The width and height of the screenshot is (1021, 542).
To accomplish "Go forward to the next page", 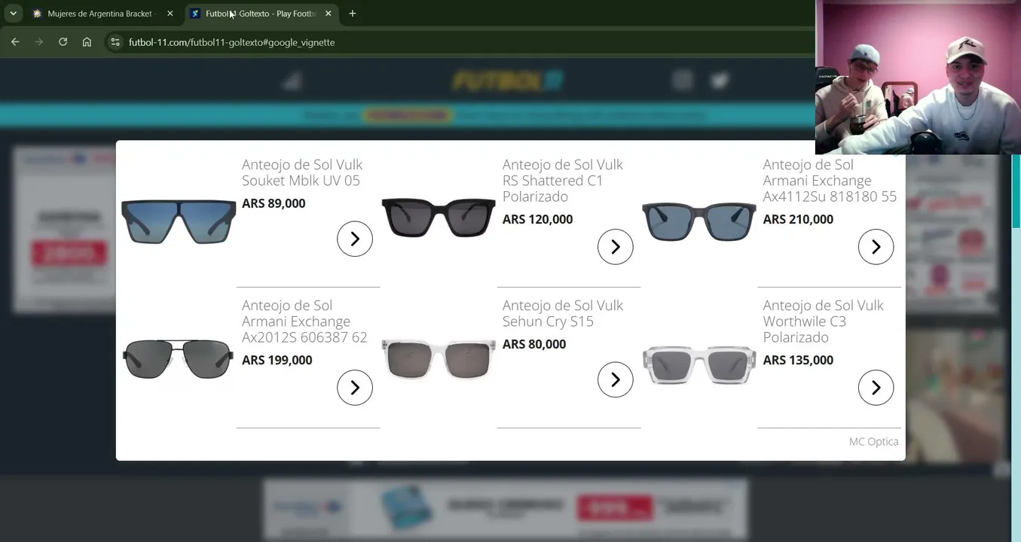I will pyautogui.click(x=39, y=42).
